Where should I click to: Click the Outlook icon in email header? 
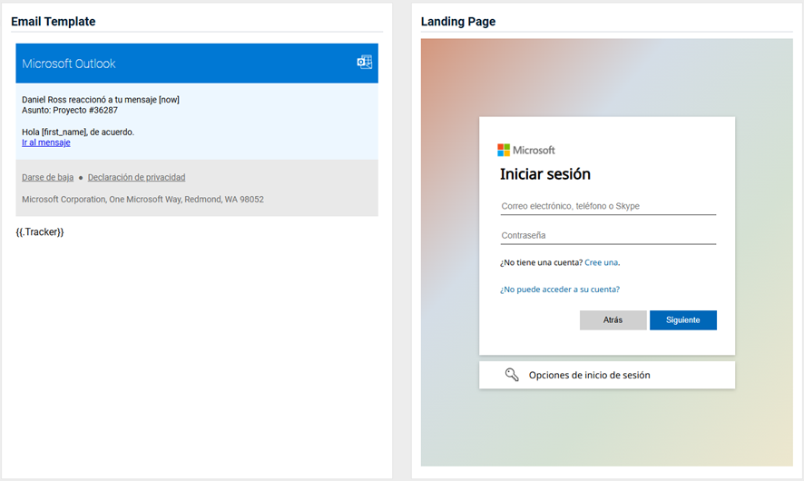[365, 62]
